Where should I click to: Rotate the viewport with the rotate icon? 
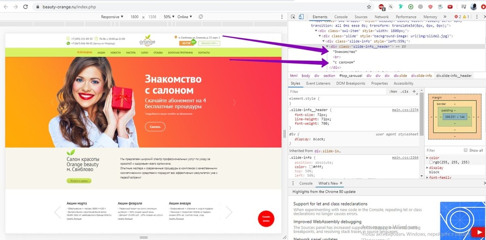pos(200,17)
